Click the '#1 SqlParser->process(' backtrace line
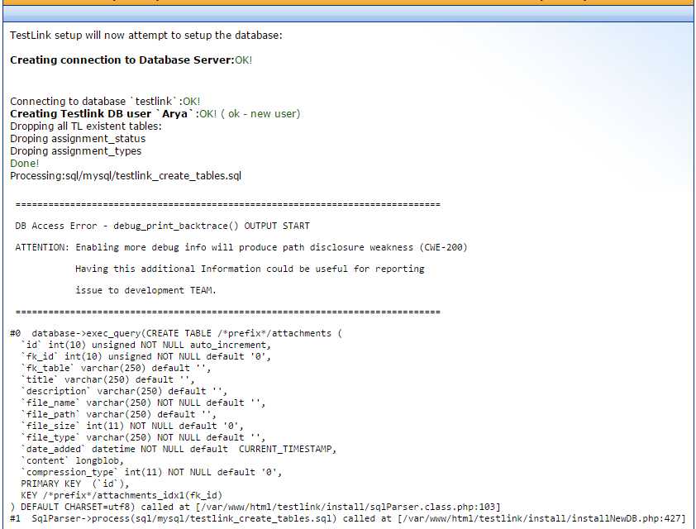The width and height of the screenshot is (696, 529). tap(348, 518)
